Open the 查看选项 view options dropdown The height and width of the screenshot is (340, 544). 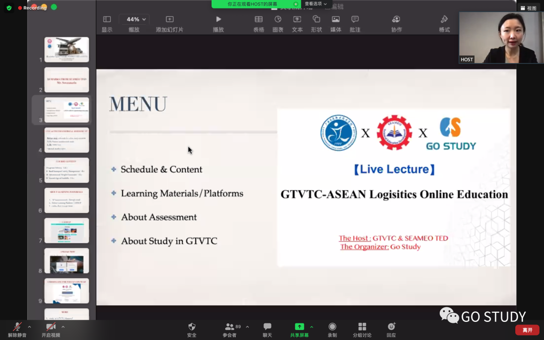point(315,4)
